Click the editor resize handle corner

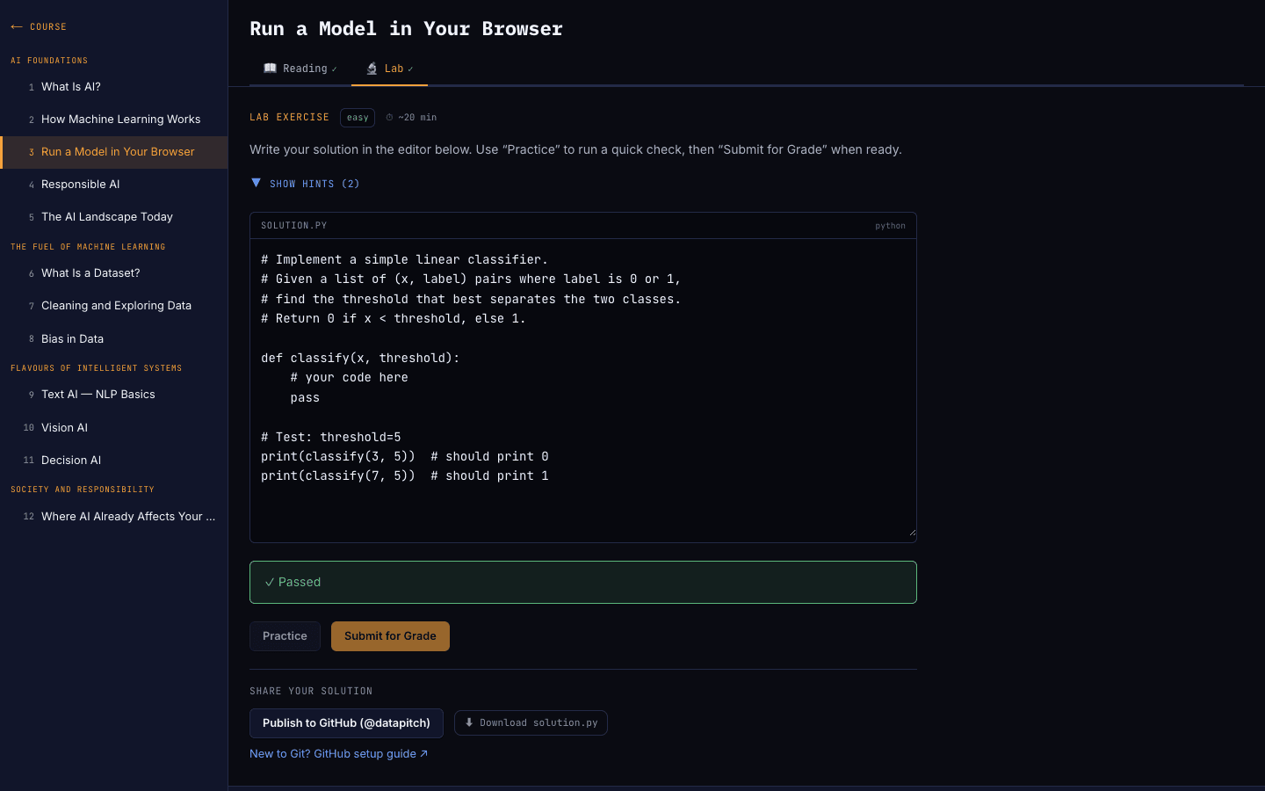click(912, 533)
